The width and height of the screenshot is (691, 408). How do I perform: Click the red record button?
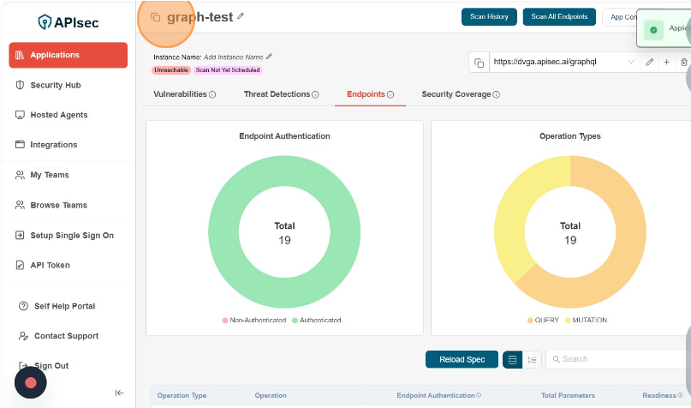tap(31, 383)
